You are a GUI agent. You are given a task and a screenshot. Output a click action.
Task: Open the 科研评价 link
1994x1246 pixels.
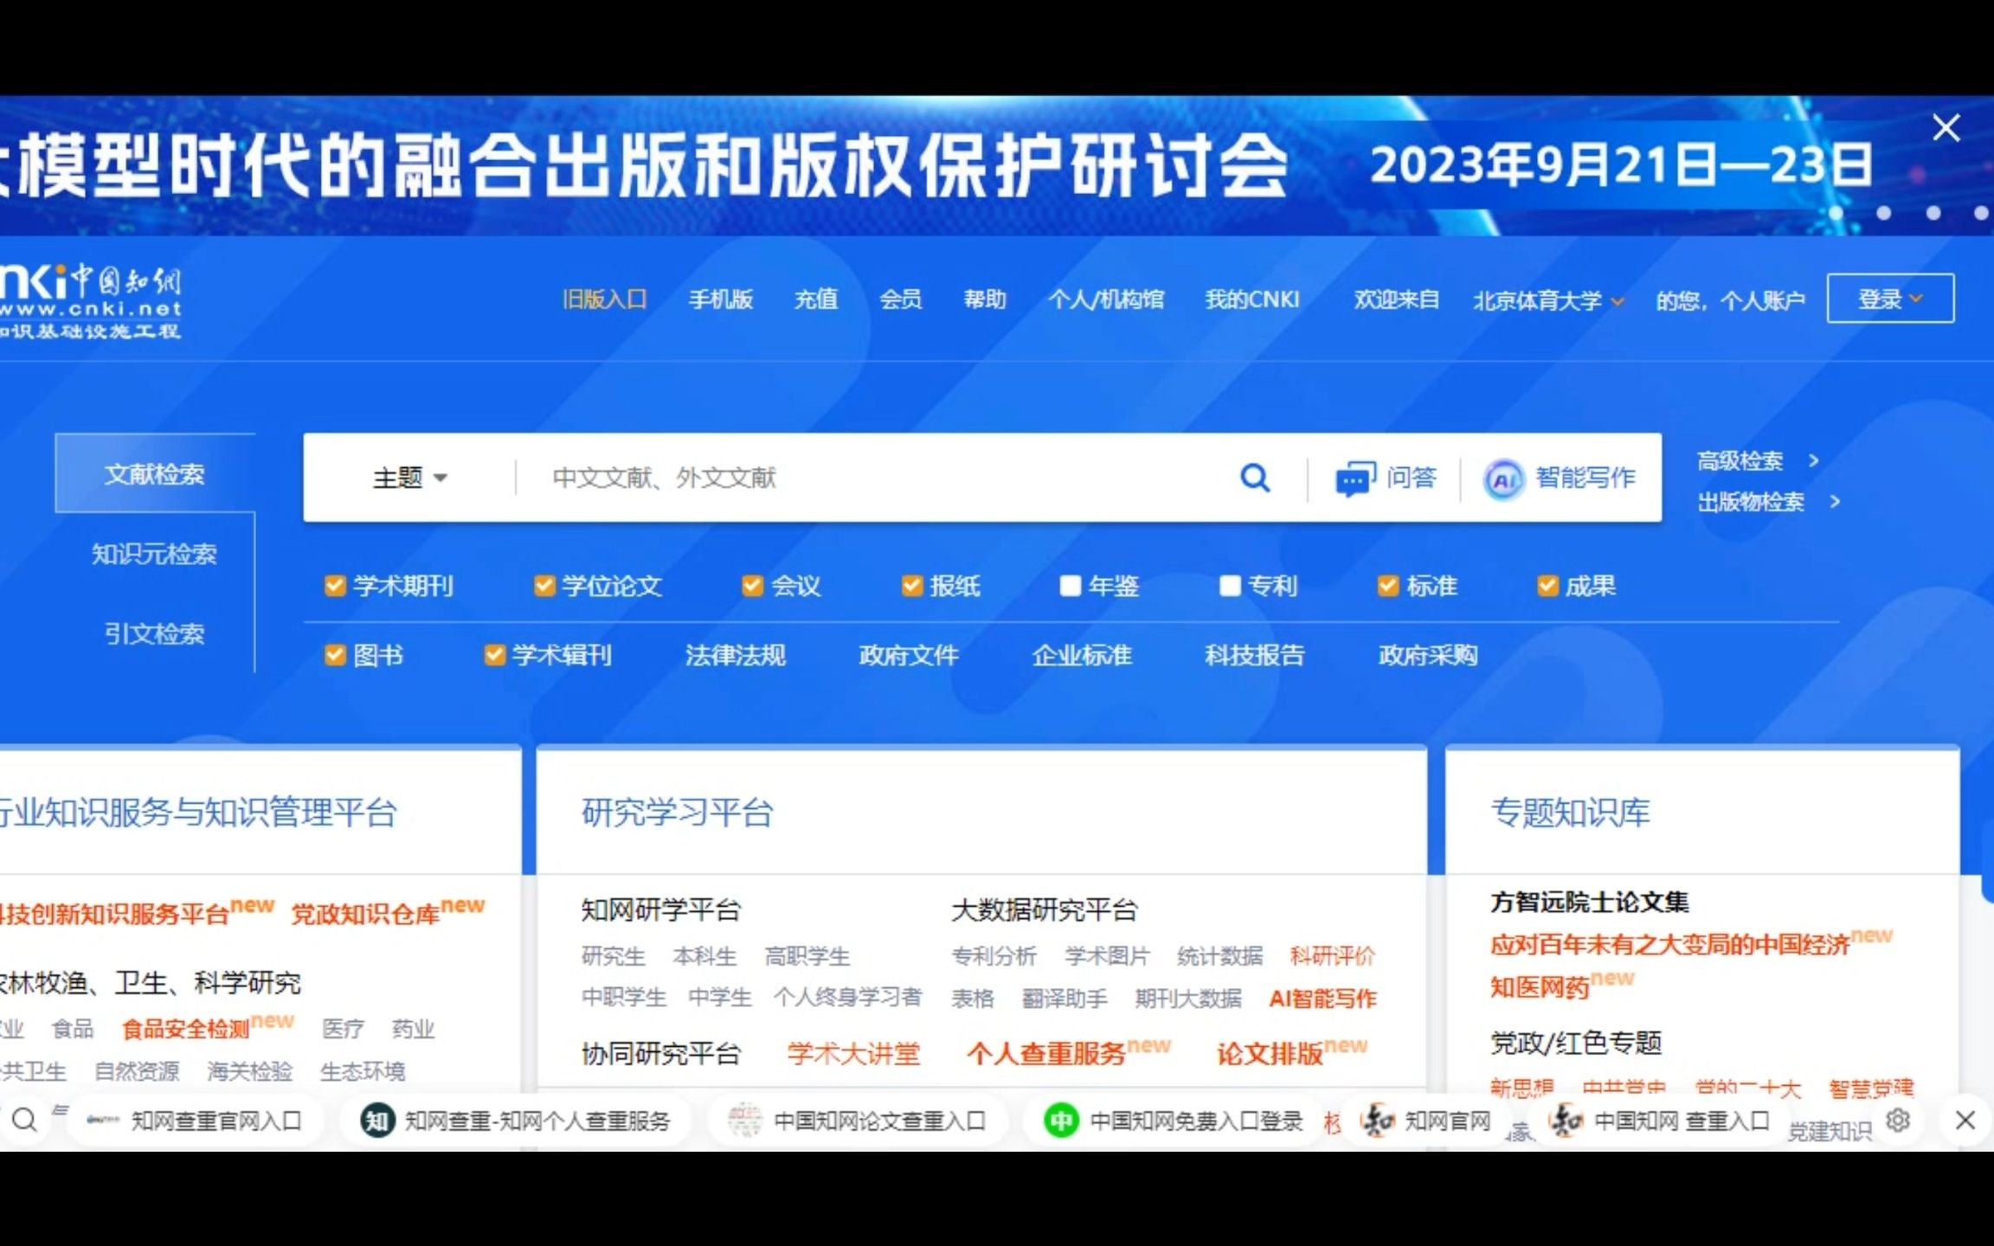coord(1332,955)
